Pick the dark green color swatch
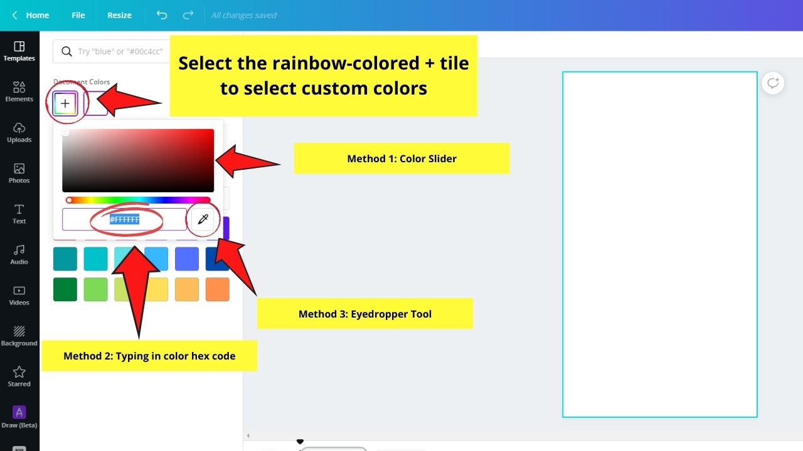Screen dimensions: 803x451 65,289
